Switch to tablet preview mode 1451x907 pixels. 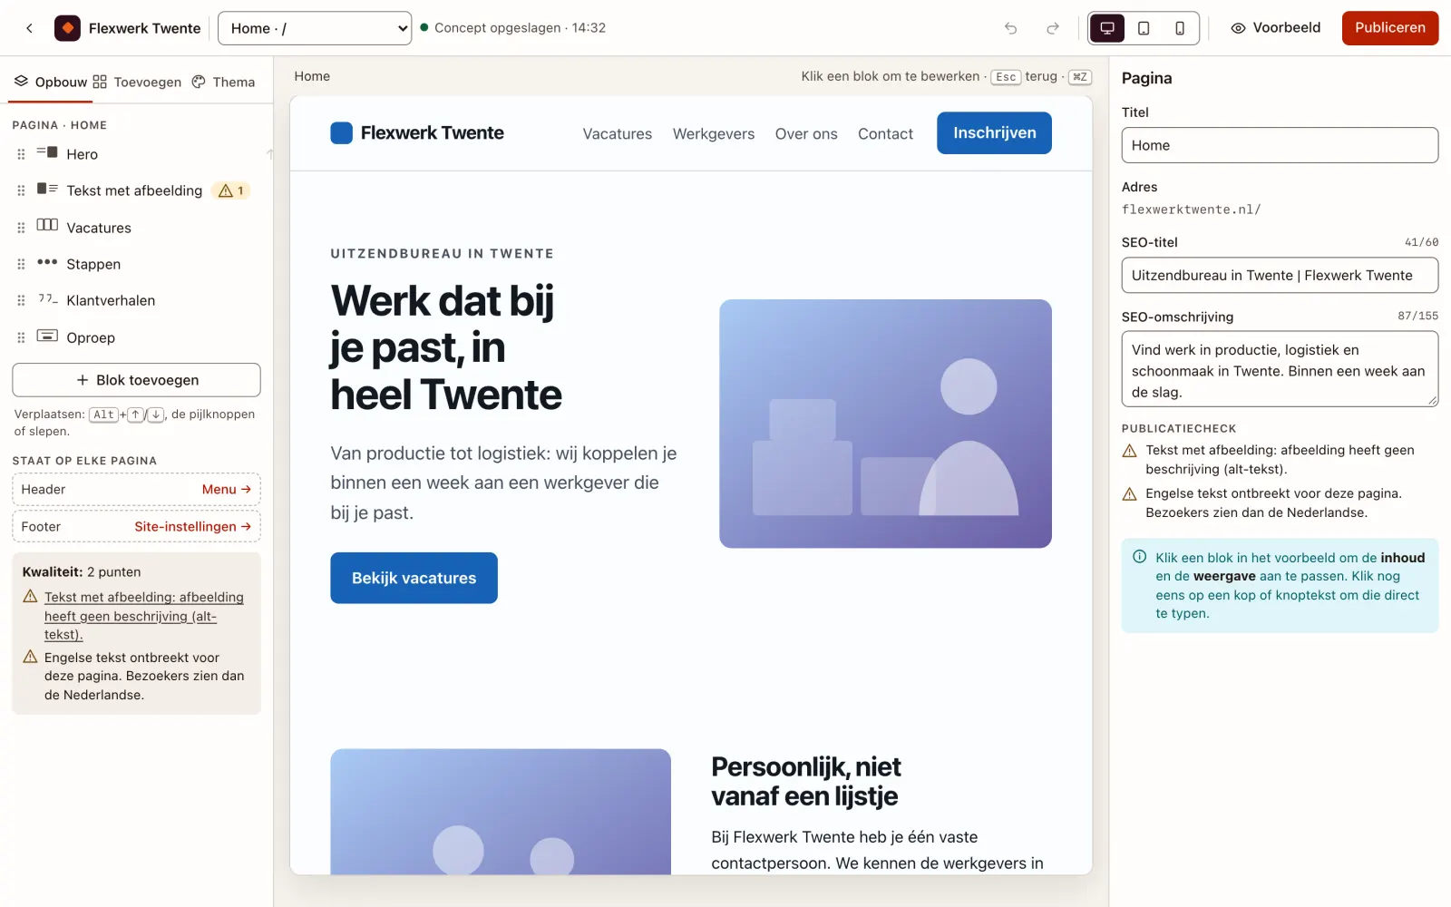[1144, 28]
